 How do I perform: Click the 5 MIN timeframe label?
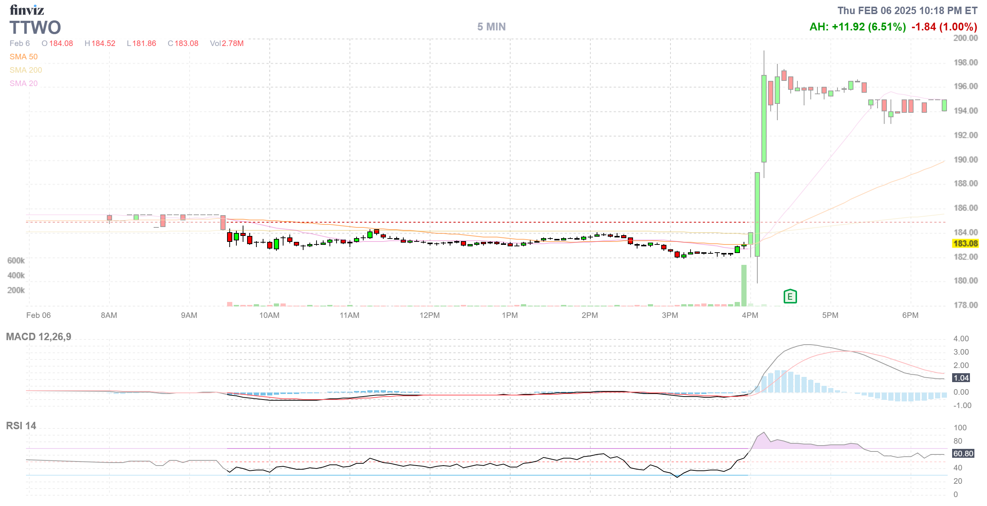tap(491, 27)
